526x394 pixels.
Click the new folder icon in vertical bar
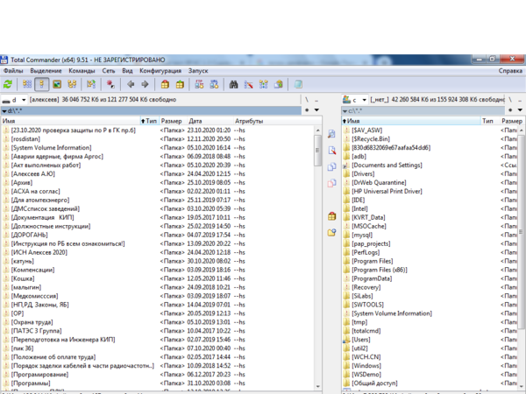pyautogui.click(x=332, y=232)
